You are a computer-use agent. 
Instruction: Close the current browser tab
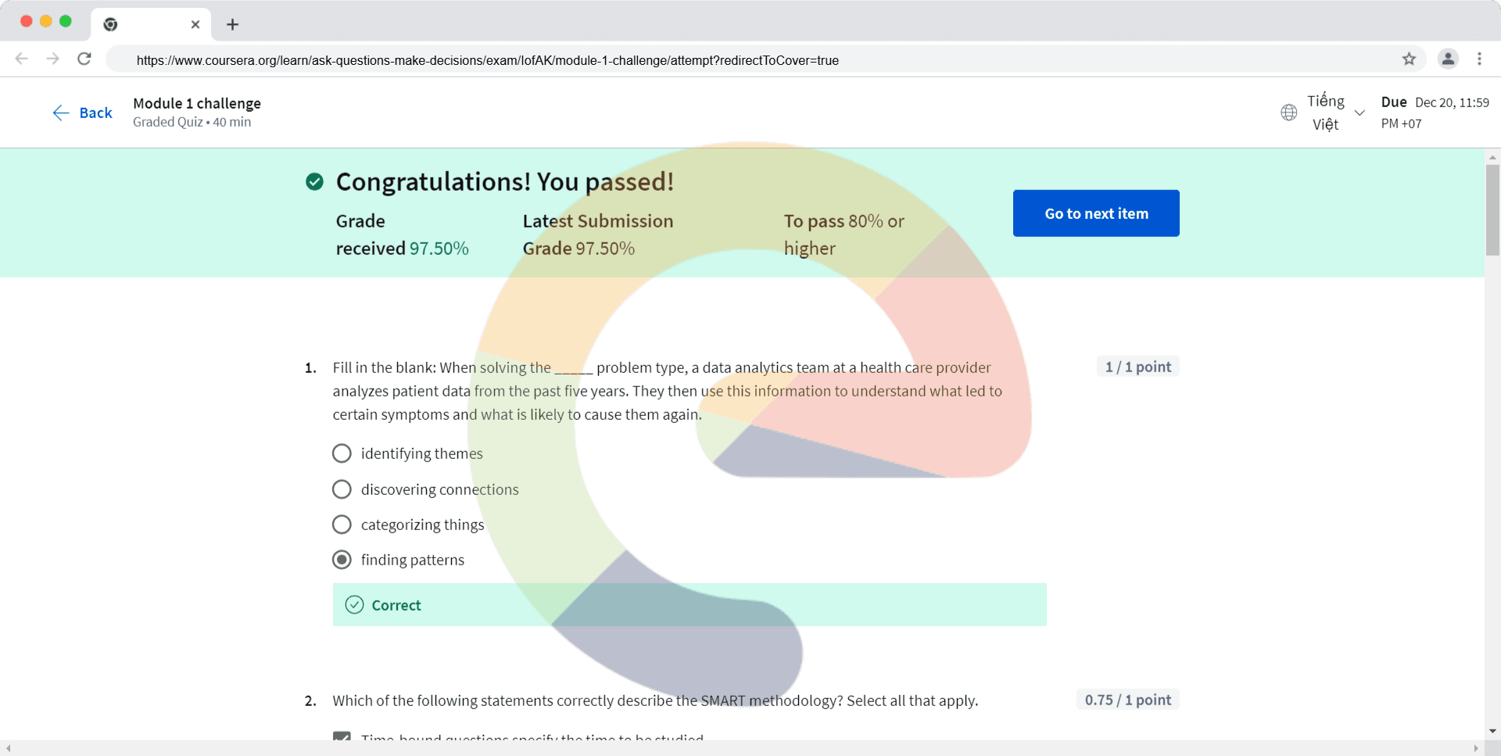(195, 24)
